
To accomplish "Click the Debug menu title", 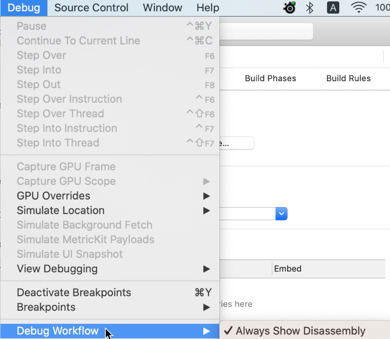I will 24,8.
